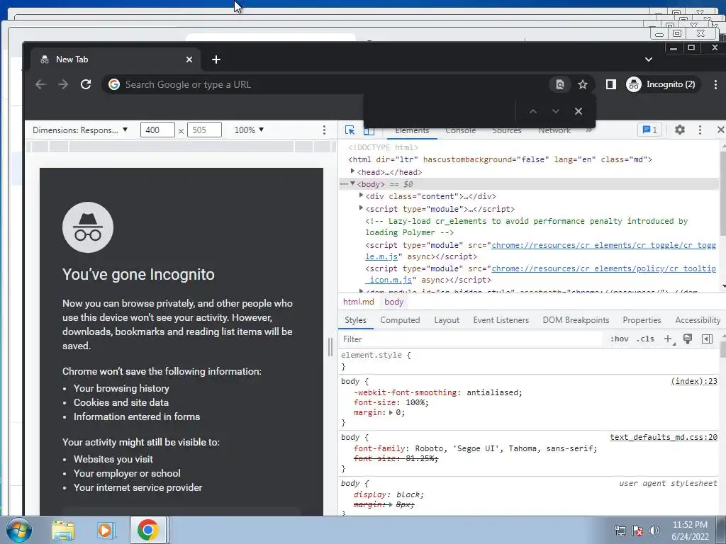Open Chrome three-dot menu

pos(715,84)
